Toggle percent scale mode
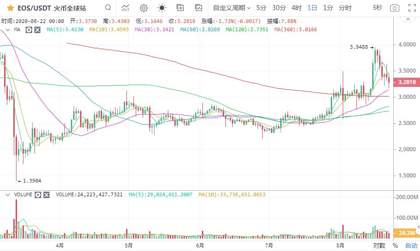Screen dimensions: 420x251 click(395, 246)
